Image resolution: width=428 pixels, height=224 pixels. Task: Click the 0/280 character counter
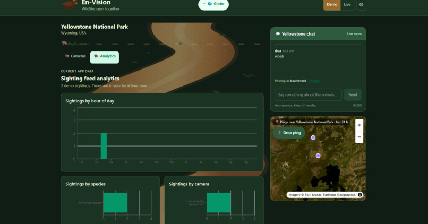pyautogui.click(x=357, y=105)
